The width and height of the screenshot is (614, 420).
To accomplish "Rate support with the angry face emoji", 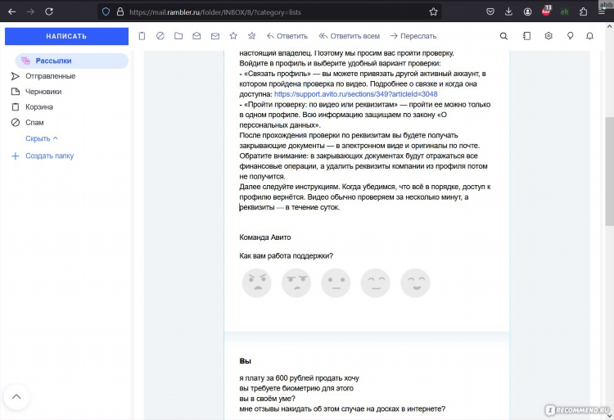I will pos(256,283).
